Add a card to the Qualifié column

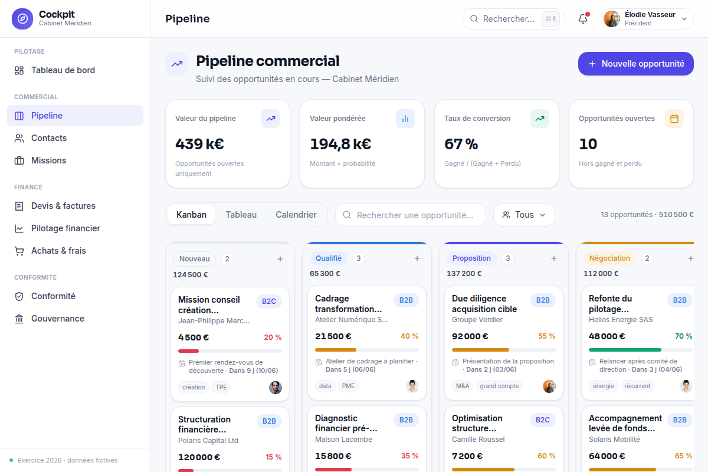(417, 258)
